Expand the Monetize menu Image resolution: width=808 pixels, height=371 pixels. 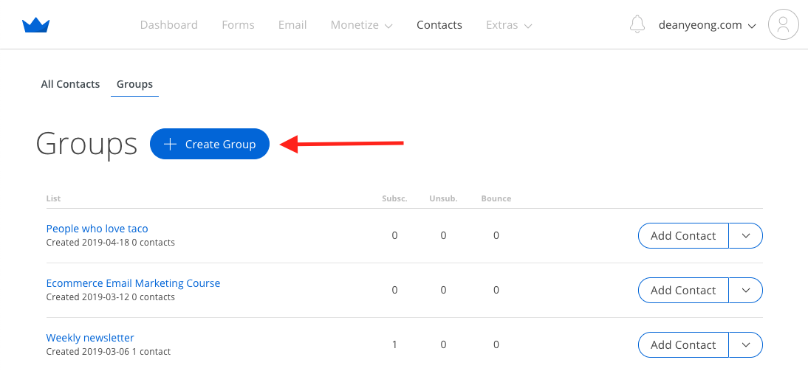(x=362, y=24)
